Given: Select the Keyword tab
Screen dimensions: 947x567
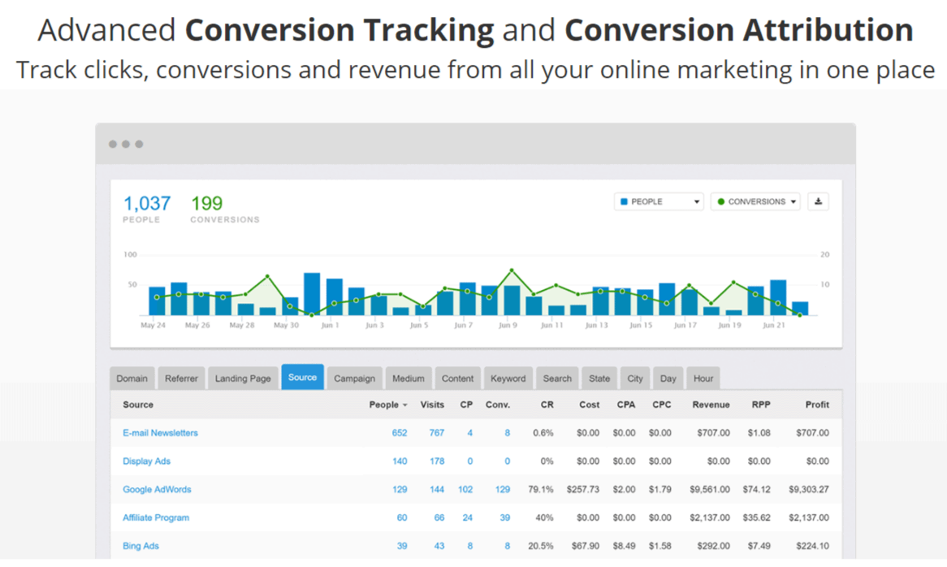Looking at the screenshot, I should point(508,379).
